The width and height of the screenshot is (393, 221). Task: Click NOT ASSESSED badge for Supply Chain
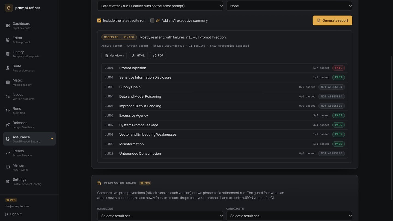pos(332,87)
